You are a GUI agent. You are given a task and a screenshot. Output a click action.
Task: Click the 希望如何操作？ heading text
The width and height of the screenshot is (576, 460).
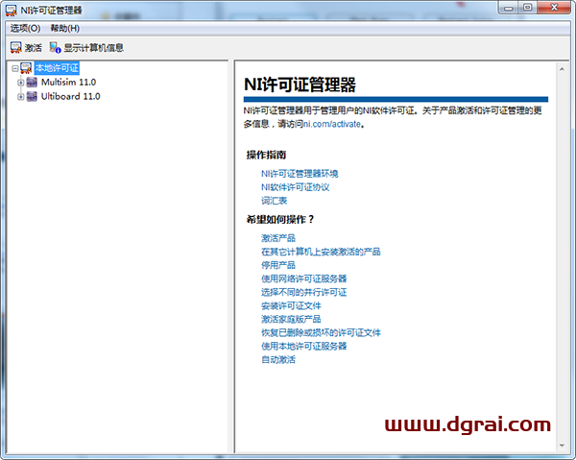280,219
